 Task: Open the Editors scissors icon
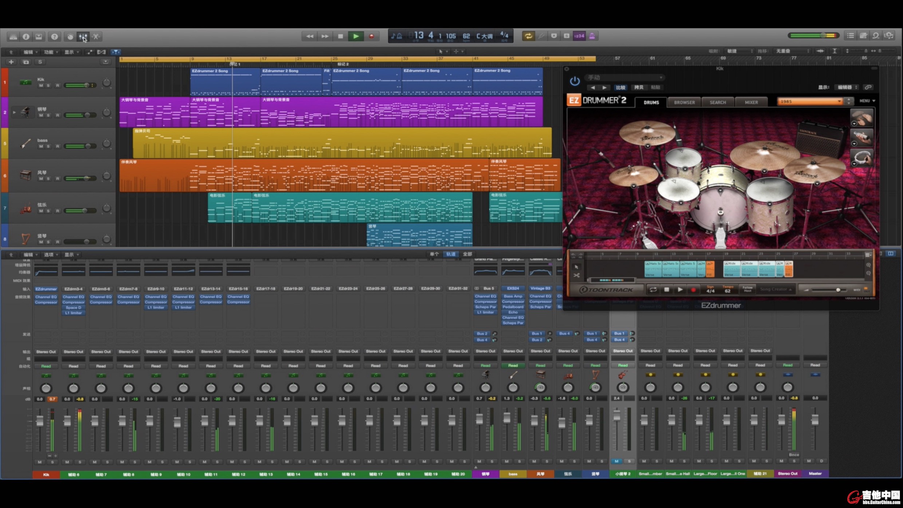pos(96,36)
